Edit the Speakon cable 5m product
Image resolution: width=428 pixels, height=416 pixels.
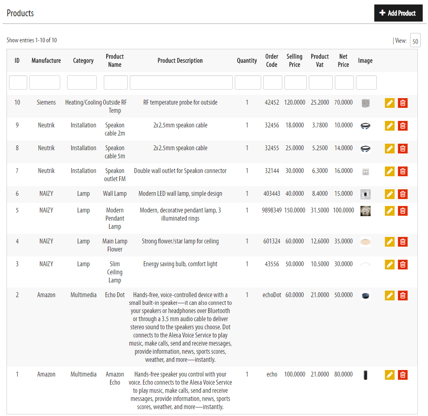390,149
